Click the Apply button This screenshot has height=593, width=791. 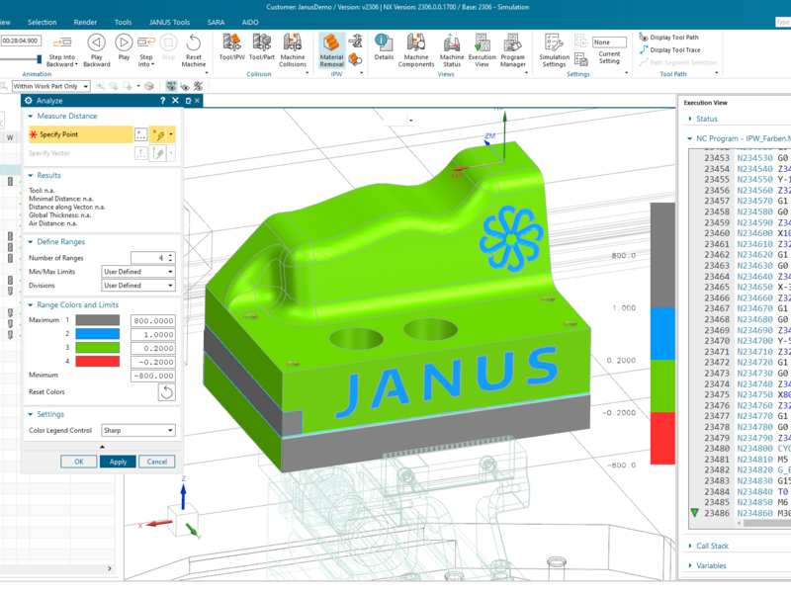point(118,462)
